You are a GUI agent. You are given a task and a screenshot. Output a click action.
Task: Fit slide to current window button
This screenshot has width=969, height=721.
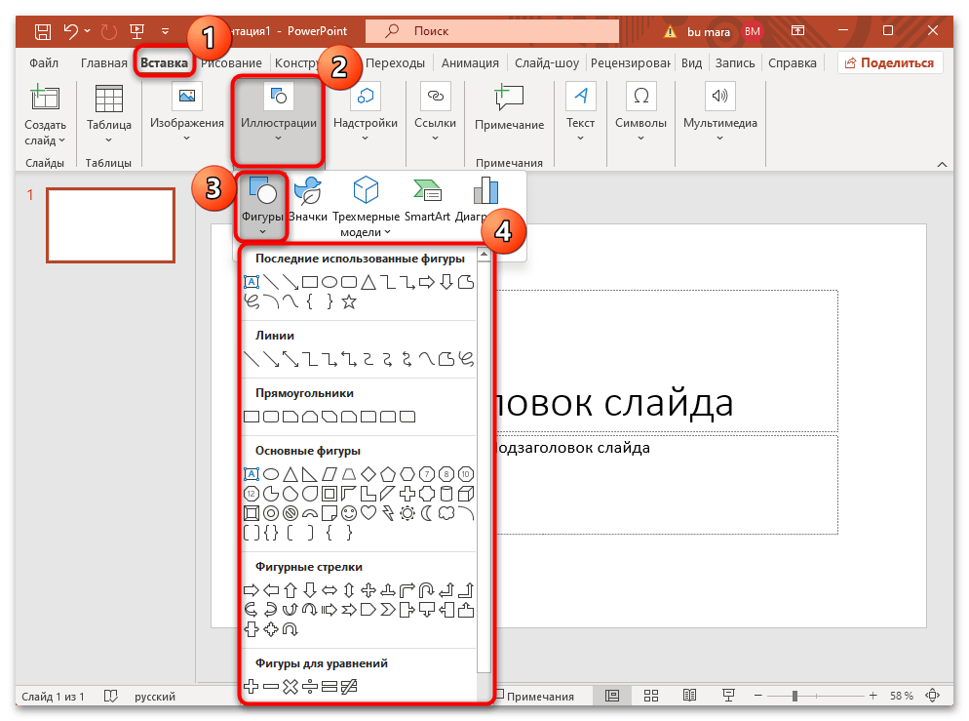(933, 696)
